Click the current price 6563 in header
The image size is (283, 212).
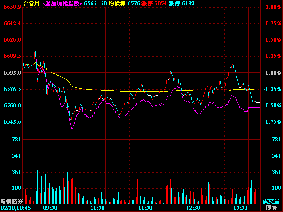(x=90, y=3)
